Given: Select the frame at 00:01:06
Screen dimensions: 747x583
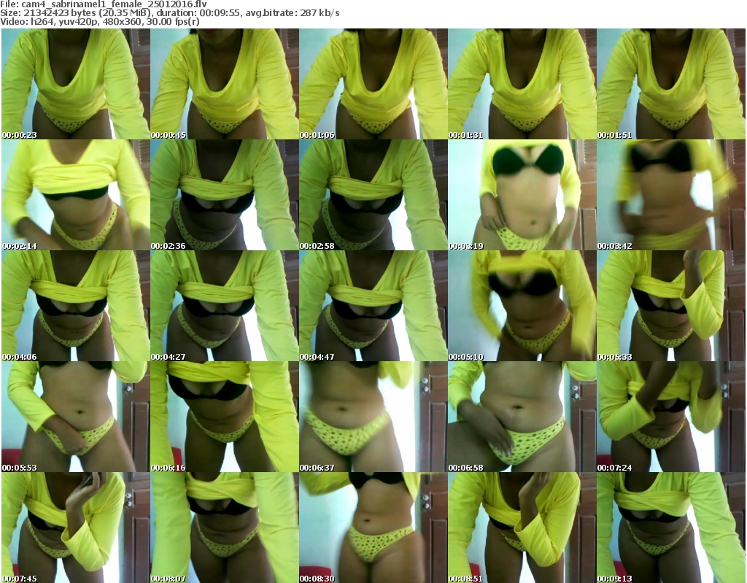Looking at the screenshot, I should [373, 84].
